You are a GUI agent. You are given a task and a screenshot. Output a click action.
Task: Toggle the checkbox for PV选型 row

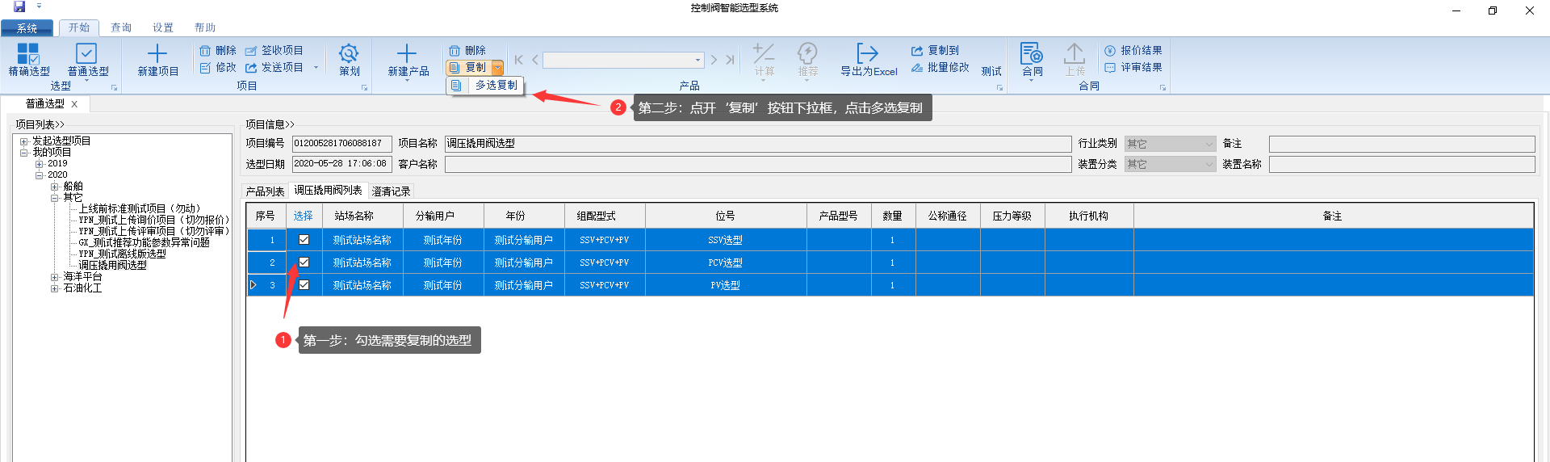pos(304,285)
